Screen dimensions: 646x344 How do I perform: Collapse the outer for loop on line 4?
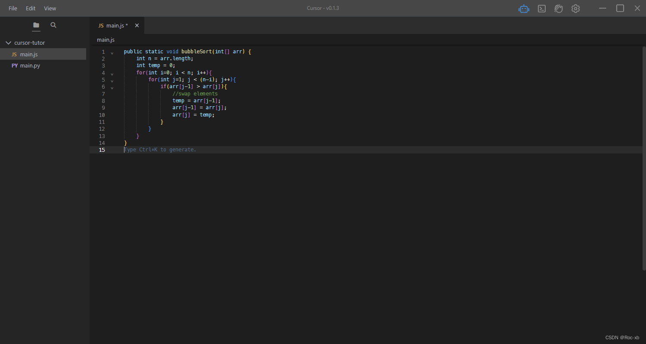point(112,73)
